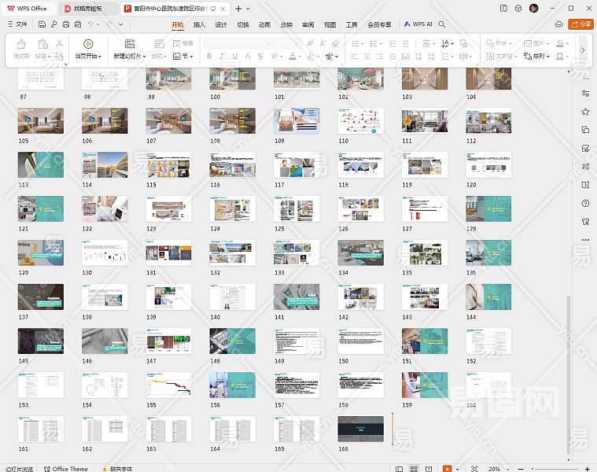Image resolution: width=597 pixels, height=472 pixels.
Task: Switch to normal view in status bar
Action: [x=397, y=469]
